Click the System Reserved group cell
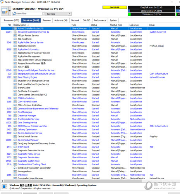Viewport: 180px width, 194px height. click(x=158, y=32)
